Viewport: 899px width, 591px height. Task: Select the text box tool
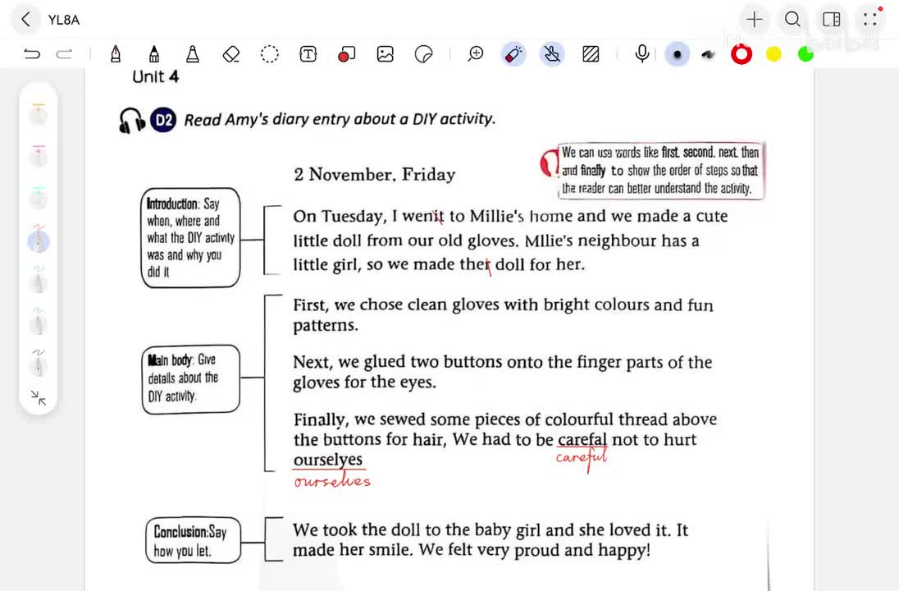pos(308,54)
